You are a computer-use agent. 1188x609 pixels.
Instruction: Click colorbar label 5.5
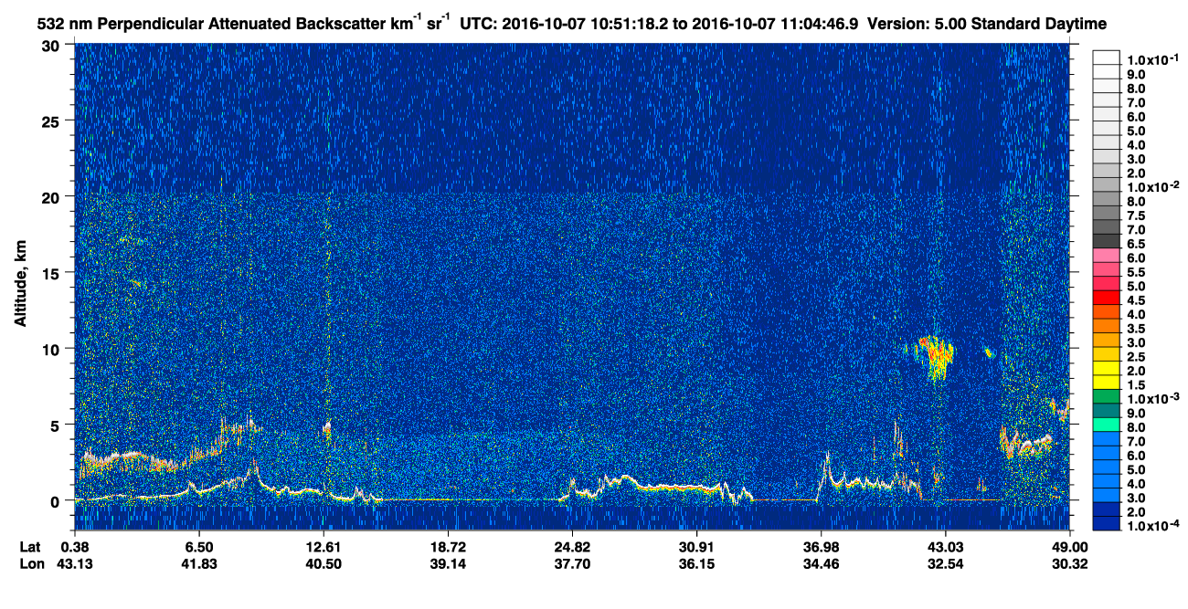tap(1138, 272)
